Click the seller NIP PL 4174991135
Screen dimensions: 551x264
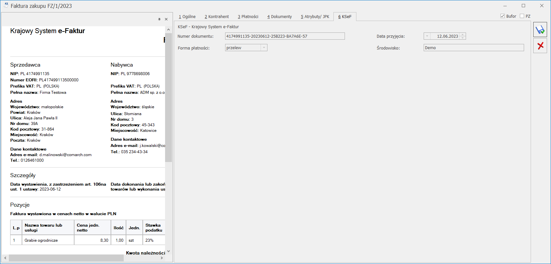click(x=35, y=74)
